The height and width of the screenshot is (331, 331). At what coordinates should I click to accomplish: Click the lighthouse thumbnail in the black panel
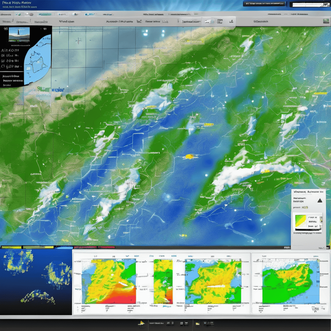tap(19, 34)
